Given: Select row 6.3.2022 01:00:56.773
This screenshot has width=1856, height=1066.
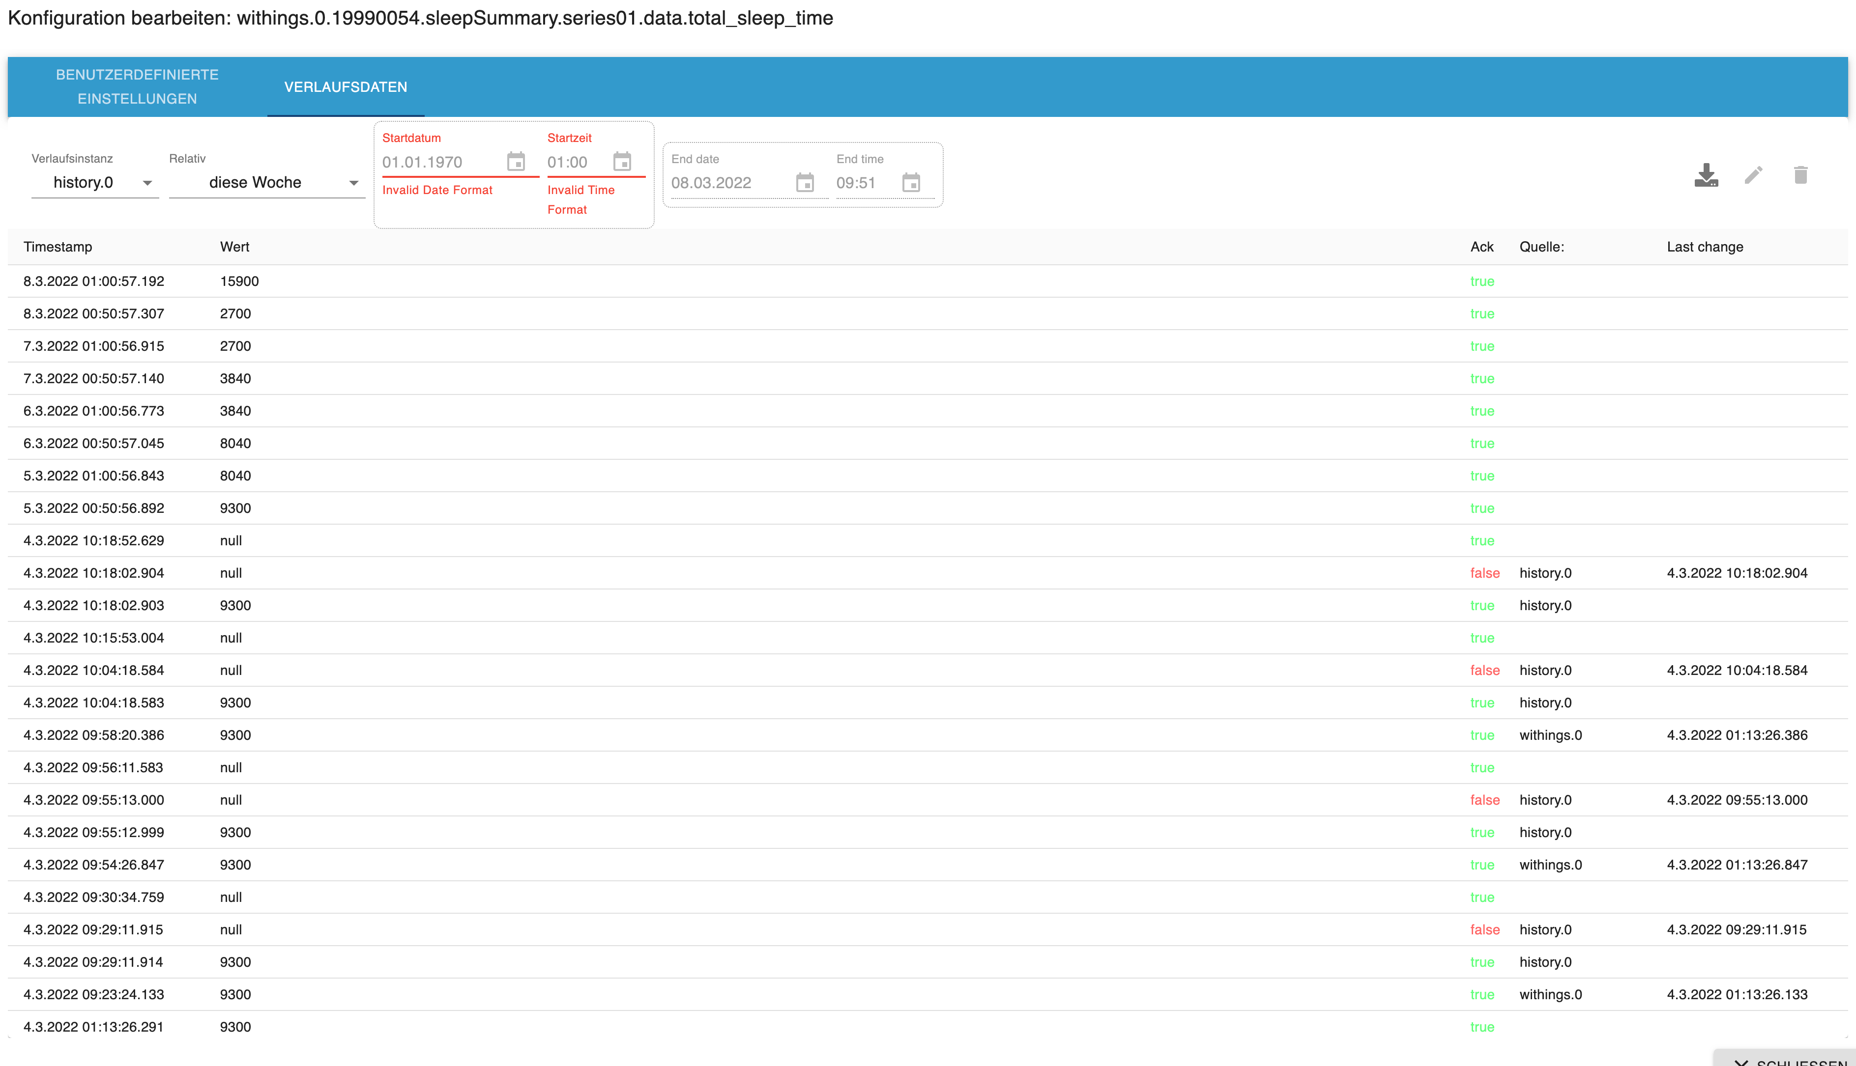Looking at the screenshot, I should click(928, 411).
